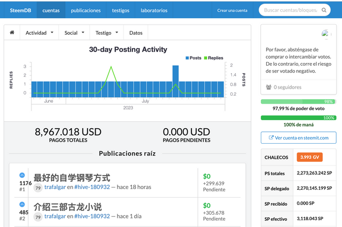Go to SteemDB home link
Viewport: 342px width, 227px height.
point(20,10)
